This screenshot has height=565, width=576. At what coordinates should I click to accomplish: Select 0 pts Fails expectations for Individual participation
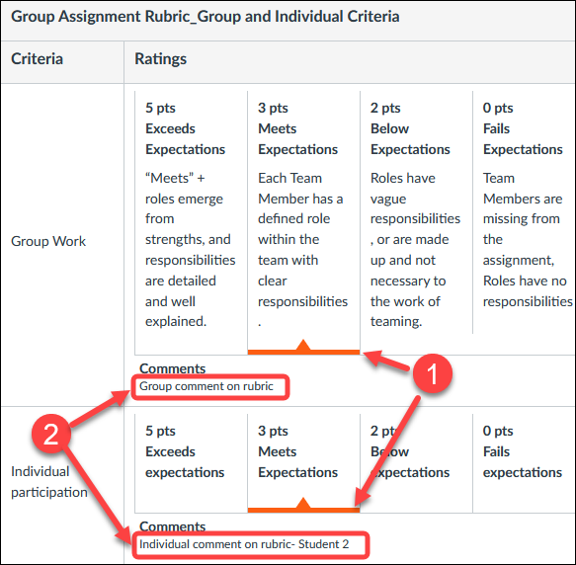point(525,463)
